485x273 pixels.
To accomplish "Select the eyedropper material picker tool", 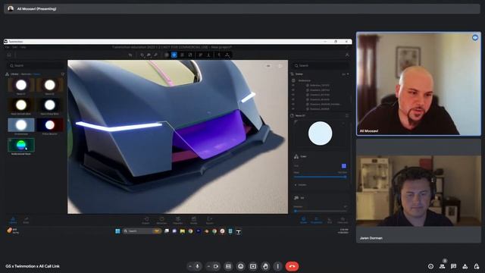I will coord(155,55).
